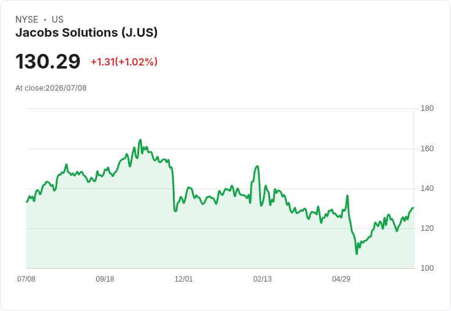Click the 180 y-axis price label
The image size is (451, 311).
[427, 108]
